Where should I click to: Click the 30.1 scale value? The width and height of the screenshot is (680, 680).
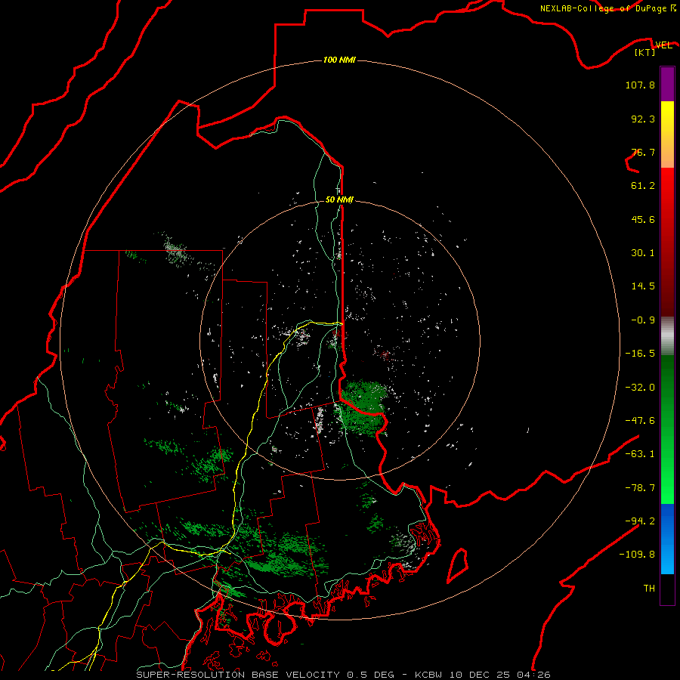coord(643,253)
